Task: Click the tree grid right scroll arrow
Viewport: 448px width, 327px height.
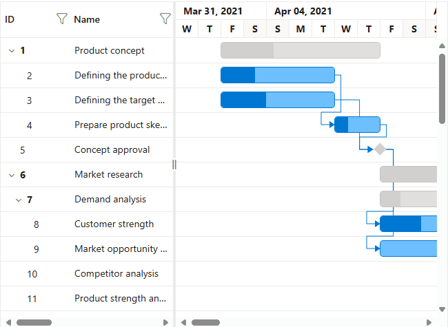Action: [x=165, y=321]
